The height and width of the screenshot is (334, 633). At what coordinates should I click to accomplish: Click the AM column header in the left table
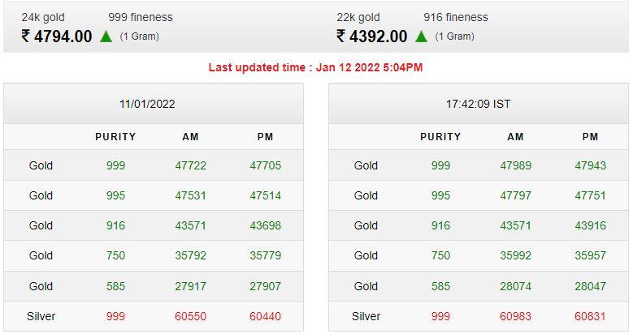[190, 137]
